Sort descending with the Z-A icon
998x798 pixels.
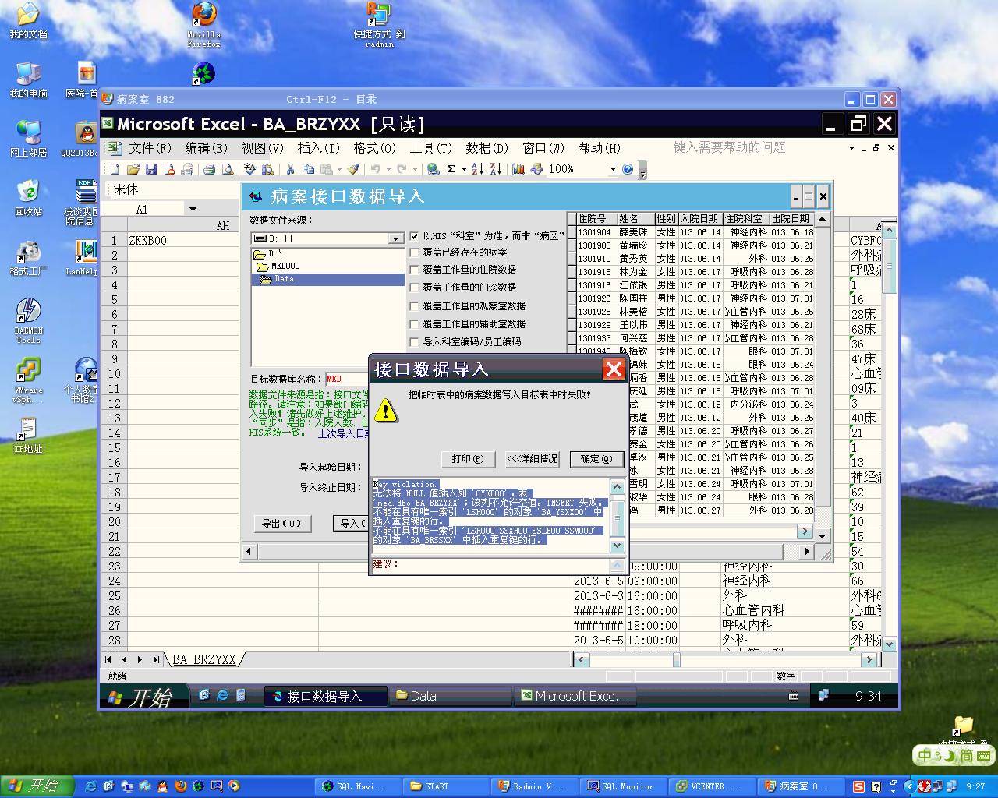496,169
